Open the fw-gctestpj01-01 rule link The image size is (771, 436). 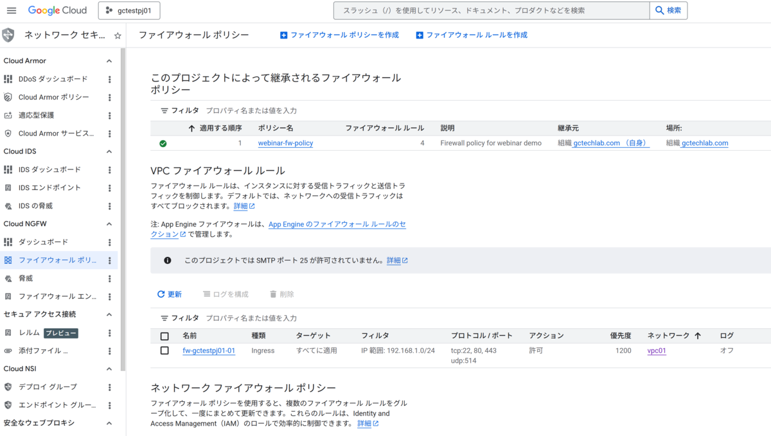pyautogui.click(x=209, y=351)
